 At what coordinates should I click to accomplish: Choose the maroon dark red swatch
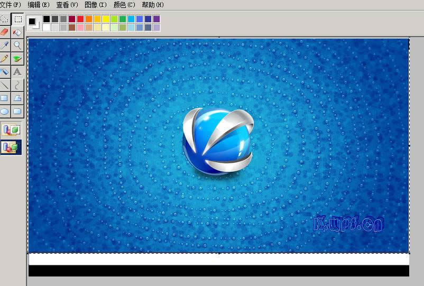(x=72, y=19)
